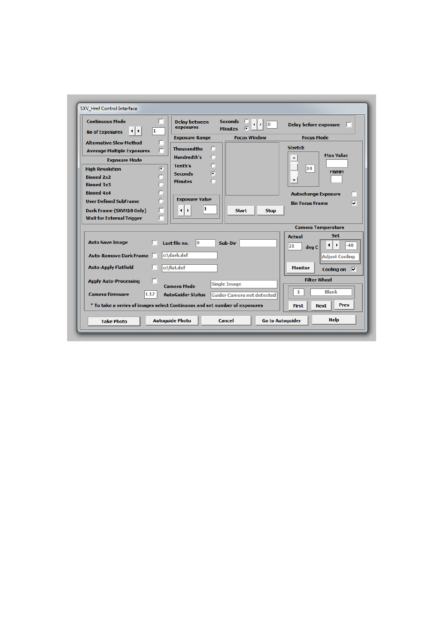
Task: Tick Average Multiple Exposures checkbox
Action: (x=161, y=150)
